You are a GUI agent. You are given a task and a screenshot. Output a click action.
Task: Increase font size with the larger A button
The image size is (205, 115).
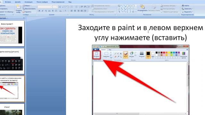point(60,7)
